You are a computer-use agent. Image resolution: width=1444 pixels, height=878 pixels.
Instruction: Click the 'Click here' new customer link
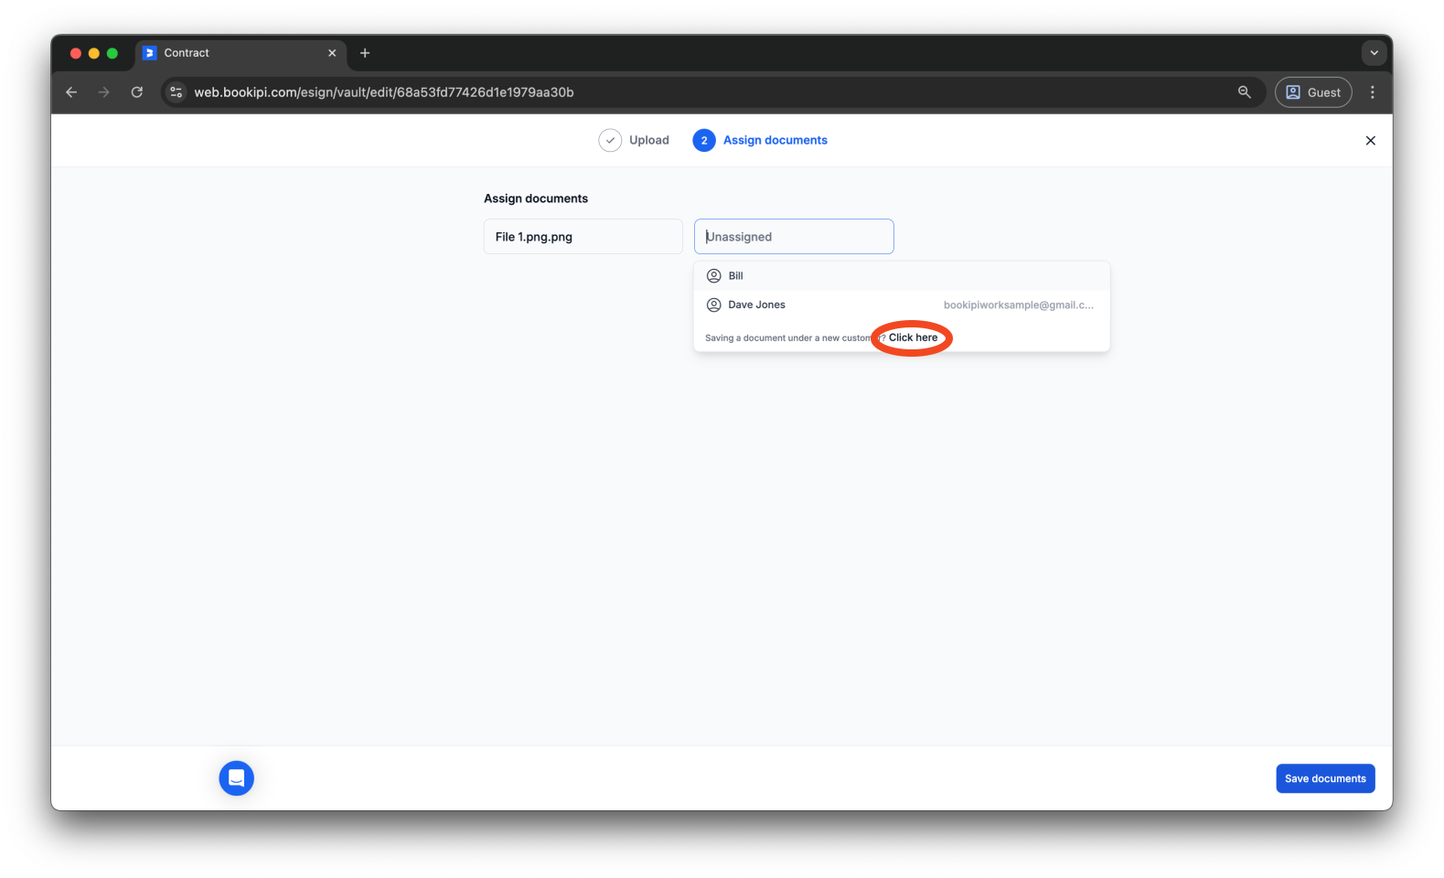click(913, 337)
